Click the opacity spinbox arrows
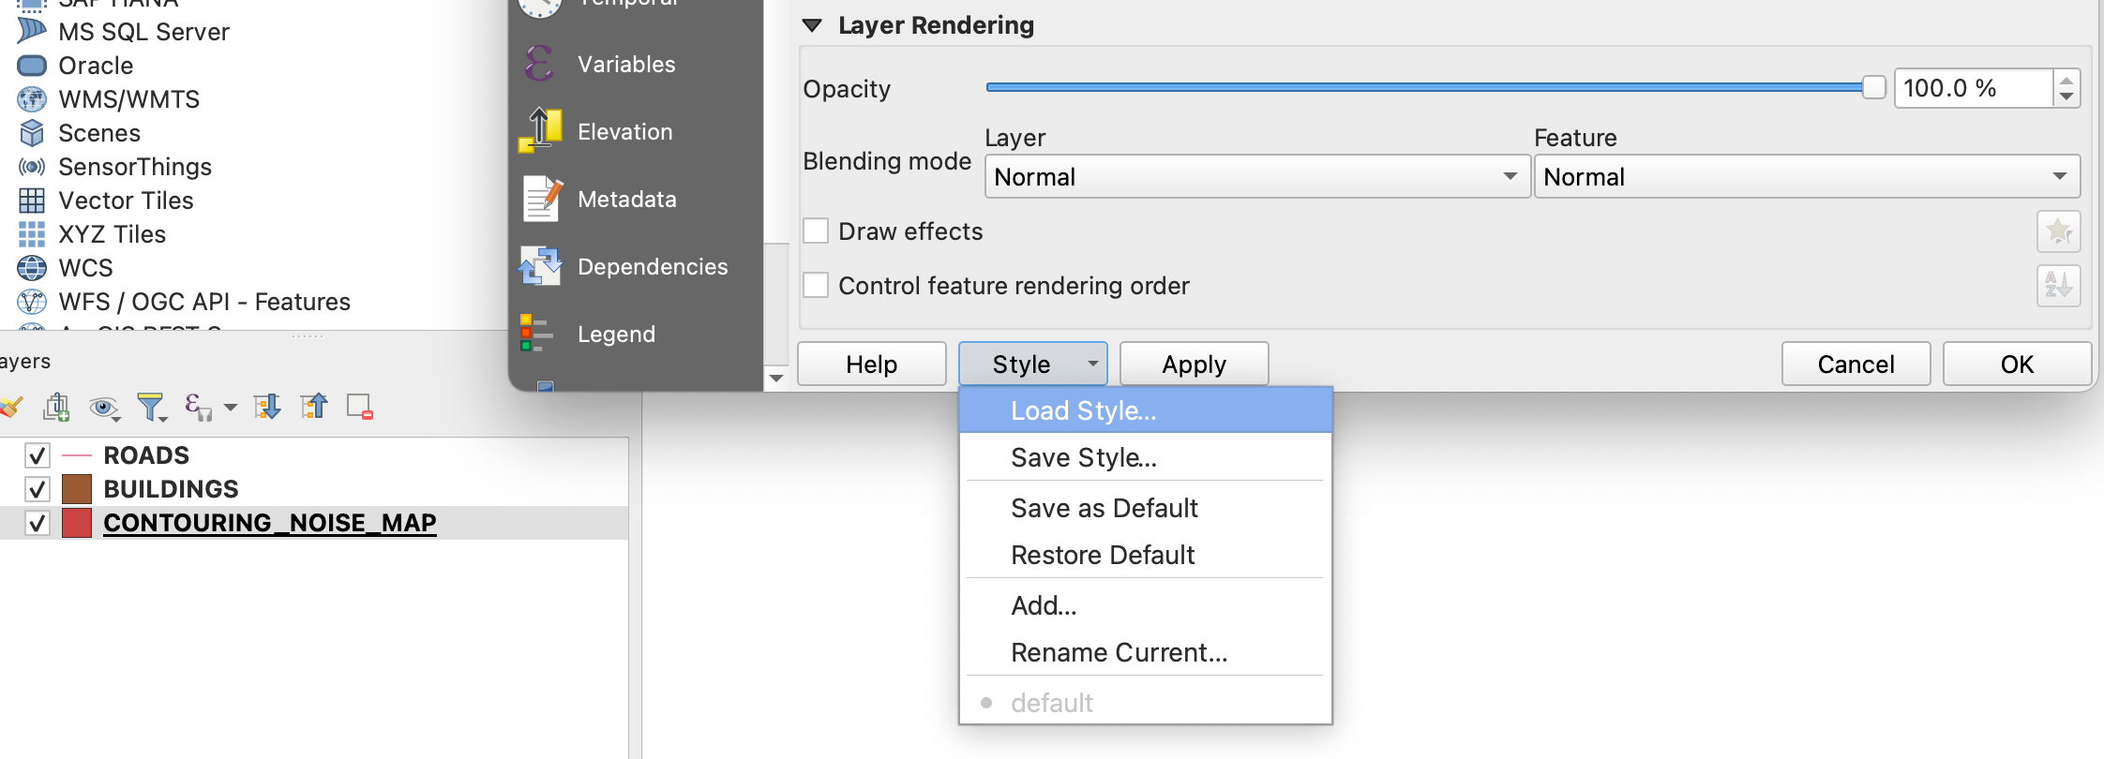The image size is (2104, 759). 2066,88
